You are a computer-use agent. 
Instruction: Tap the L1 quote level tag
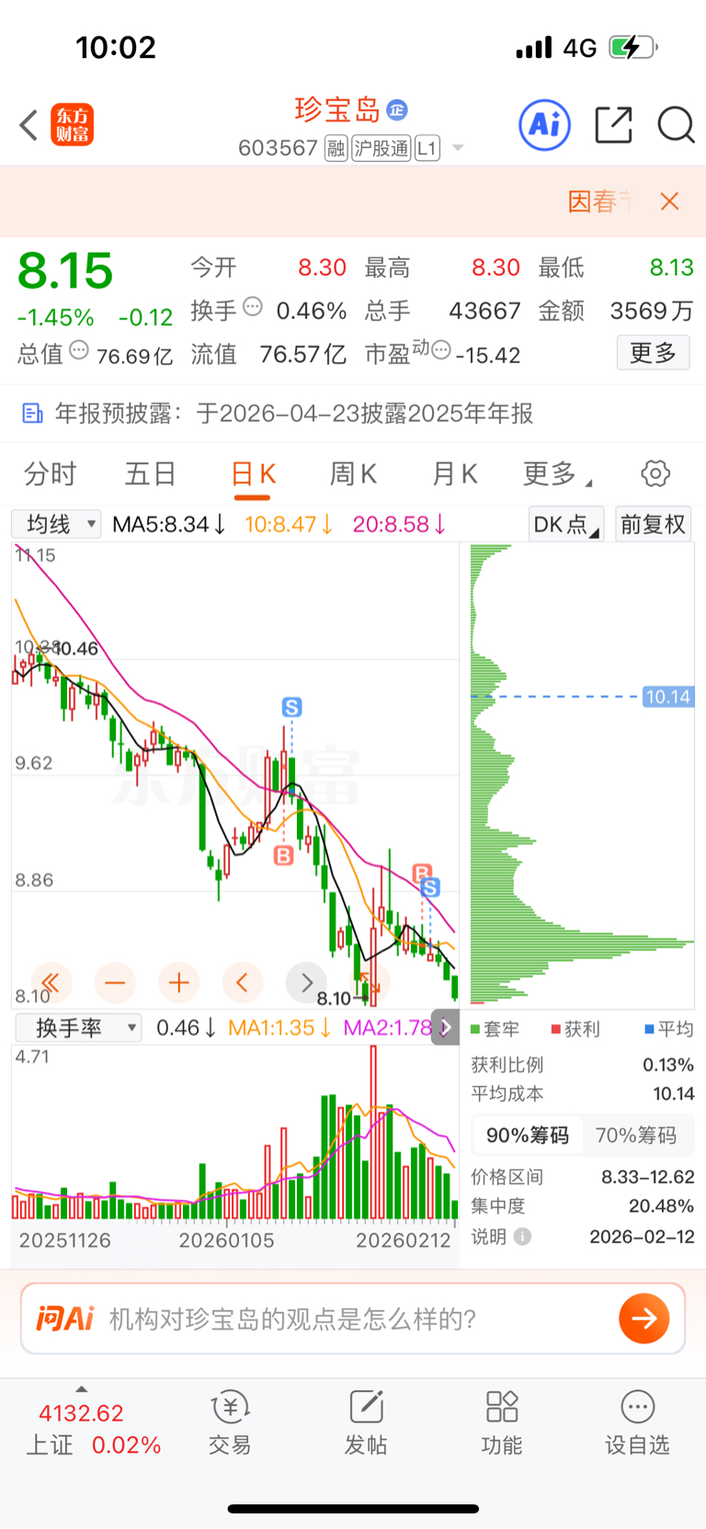click(x=427, y=148)
